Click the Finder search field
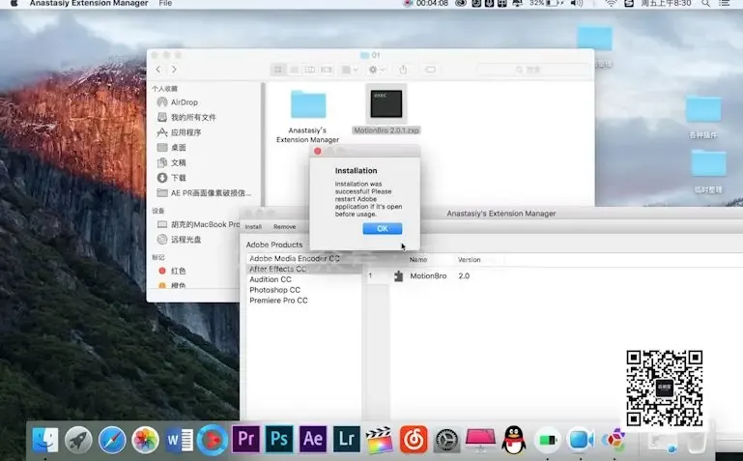The image size is (743, 461). point(533,70)
